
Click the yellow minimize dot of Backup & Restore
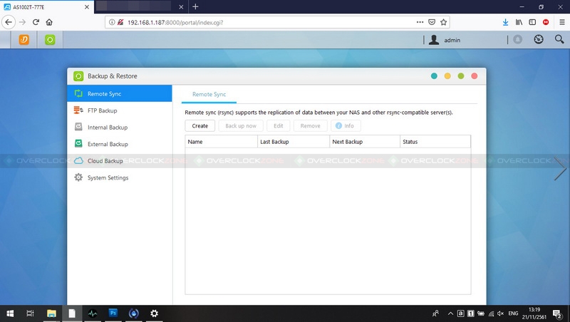coord(447,76)
